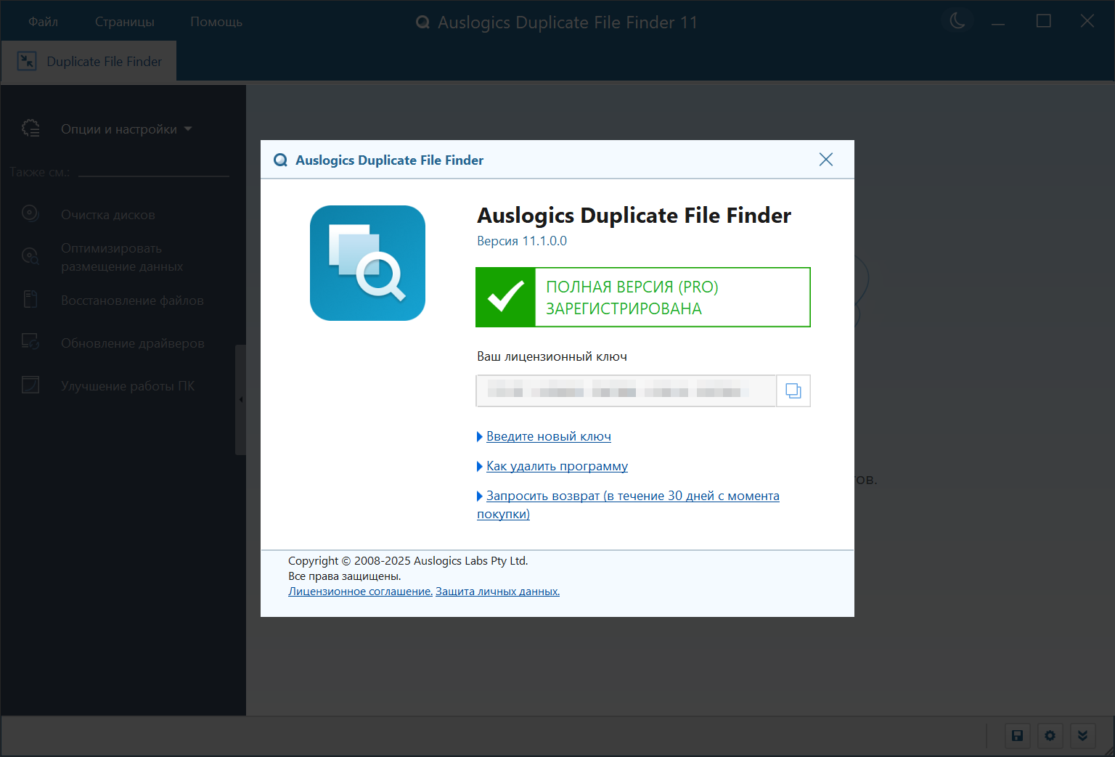Image resolution: width=1115 pixels, height=757 pixels.
Task: Maximize the main application window
Action: (1044, 22)
